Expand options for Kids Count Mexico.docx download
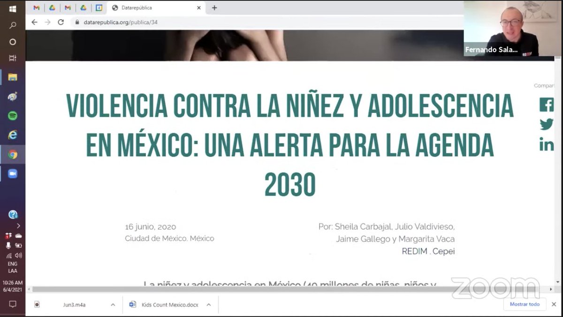Image resolution: width=563 pixels, height=317 pixels. 209,304
